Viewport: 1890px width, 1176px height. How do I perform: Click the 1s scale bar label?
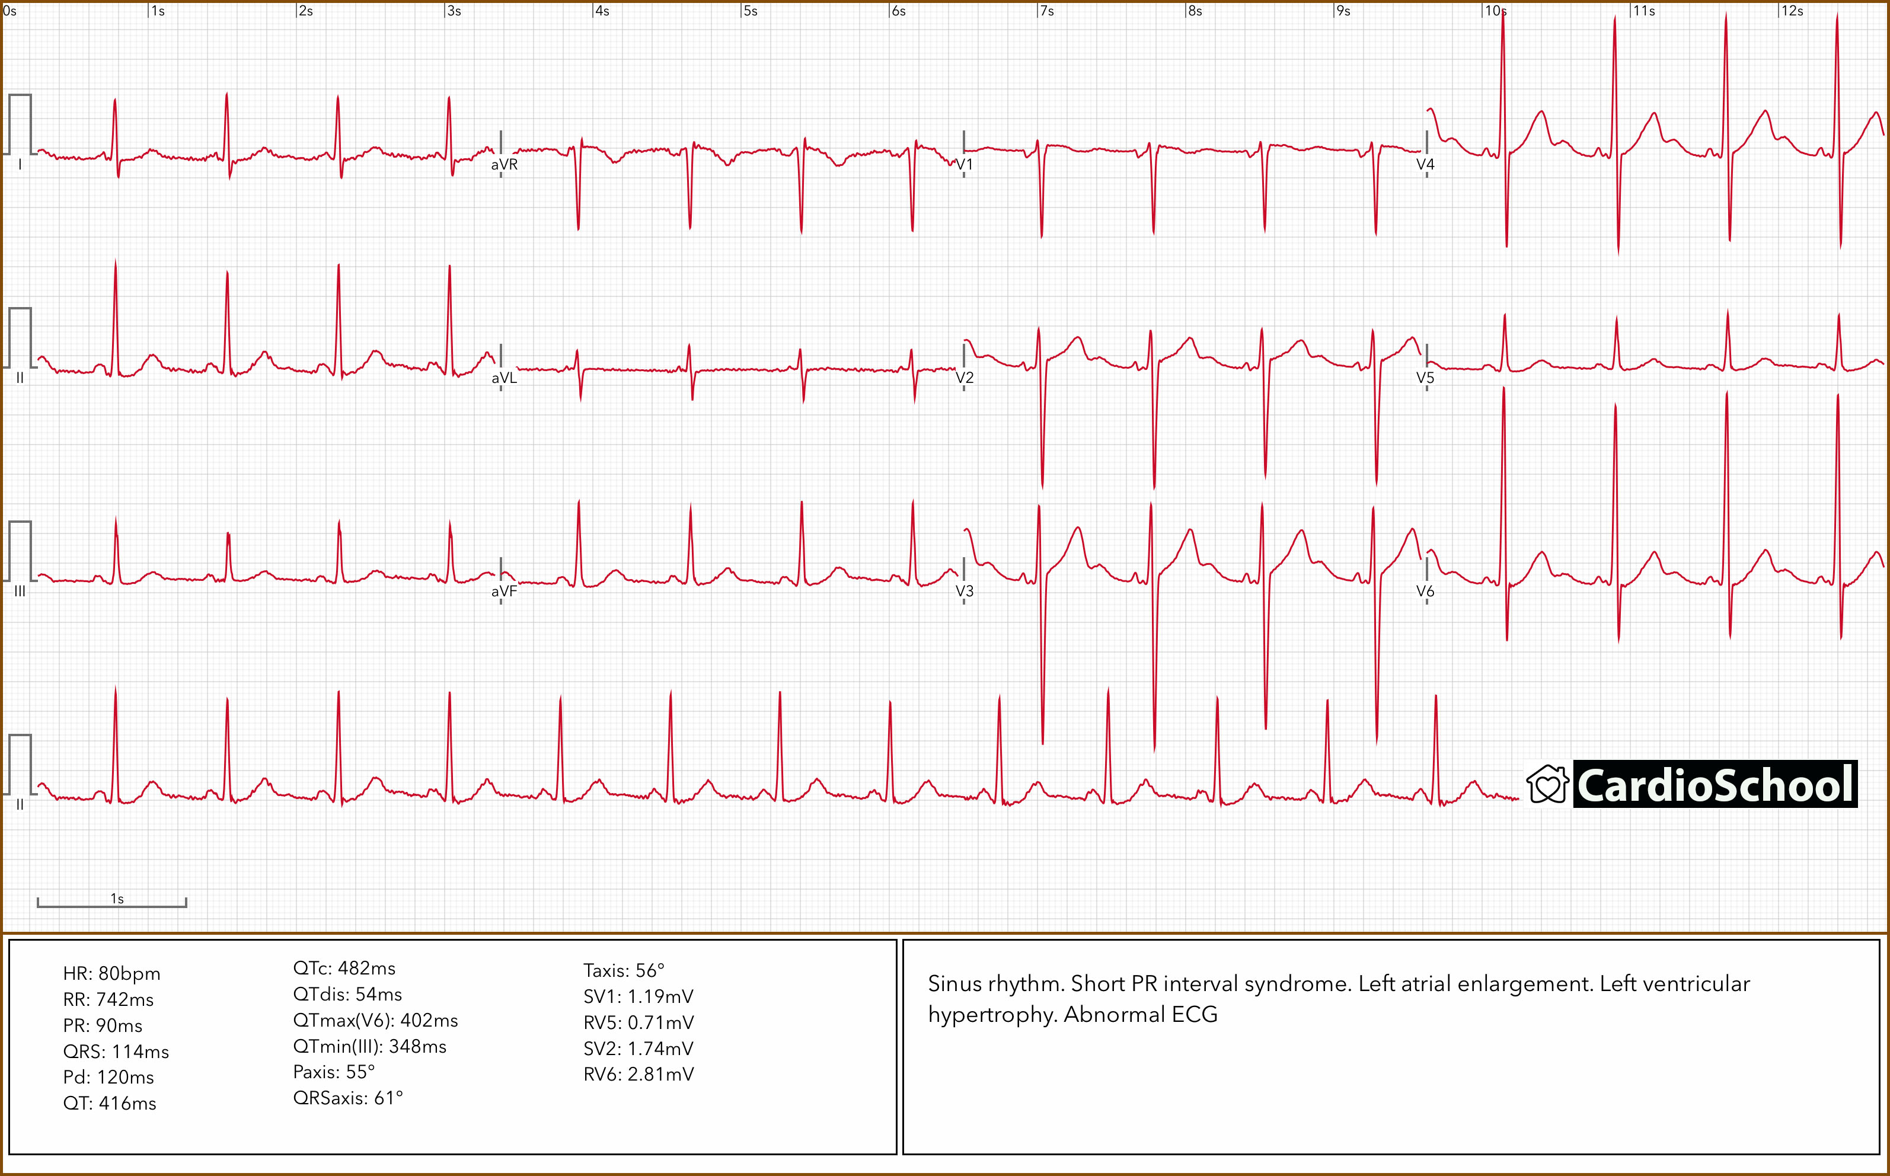point(117,899)
